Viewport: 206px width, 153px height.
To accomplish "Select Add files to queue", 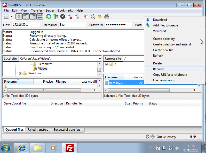I will click(175, 25).
